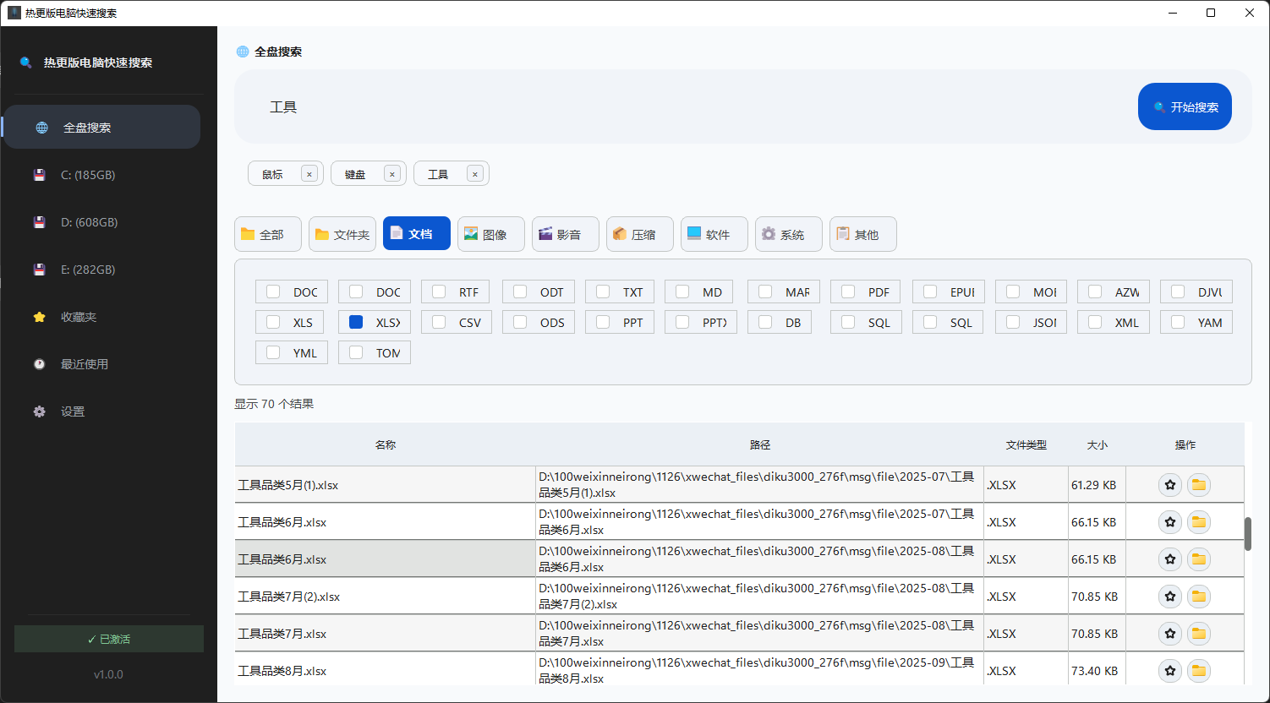Screen dimensions: 1270x703
Task: Open 设置 from the sidebar
Action: (73, 411)
